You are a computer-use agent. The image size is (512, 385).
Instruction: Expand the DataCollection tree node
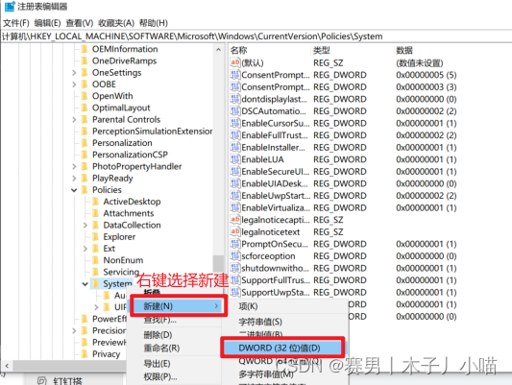tap(85, 225)
